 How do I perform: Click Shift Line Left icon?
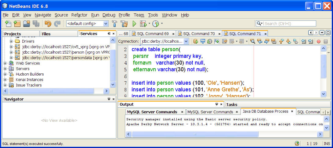coord(304,41)
